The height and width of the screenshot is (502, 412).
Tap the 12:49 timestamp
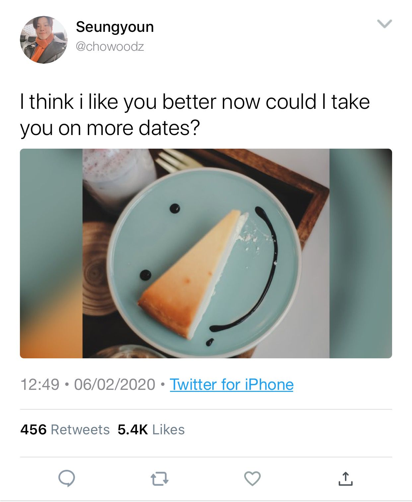(x=40, y=385)
